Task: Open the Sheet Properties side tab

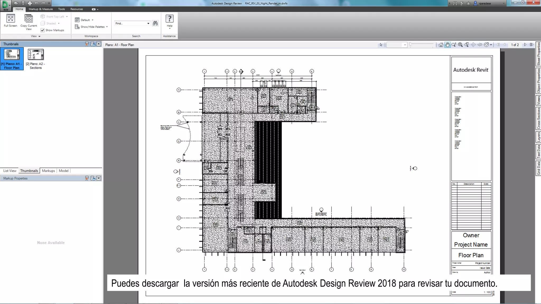Action: click(538, 54)
